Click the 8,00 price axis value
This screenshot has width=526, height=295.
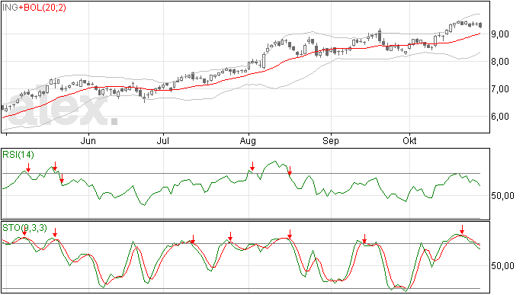pyautogui.click(x=500, y=62)
